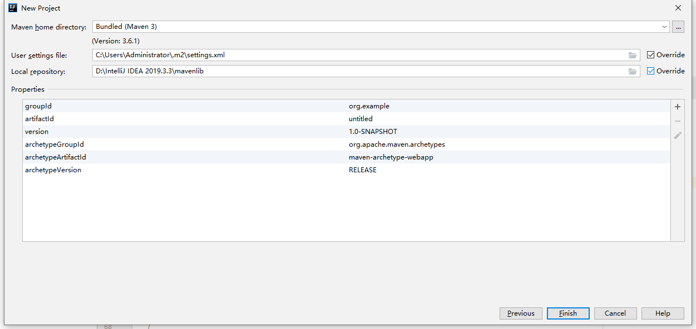Click the Maven home directory label
The height and width of the screenshot is (329, 696).
49,27
